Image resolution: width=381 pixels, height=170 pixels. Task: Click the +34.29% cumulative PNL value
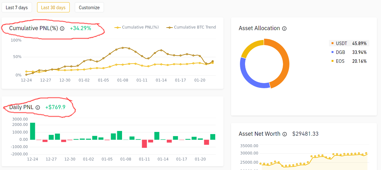click(81, 28)
